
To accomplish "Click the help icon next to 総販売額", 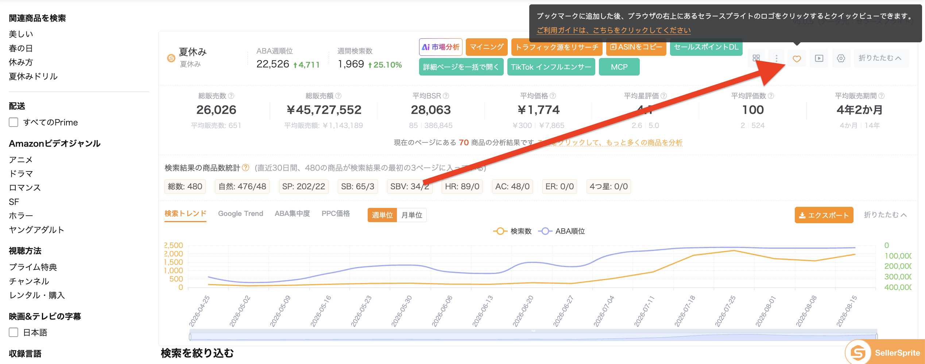I will [x=338, y=96].
